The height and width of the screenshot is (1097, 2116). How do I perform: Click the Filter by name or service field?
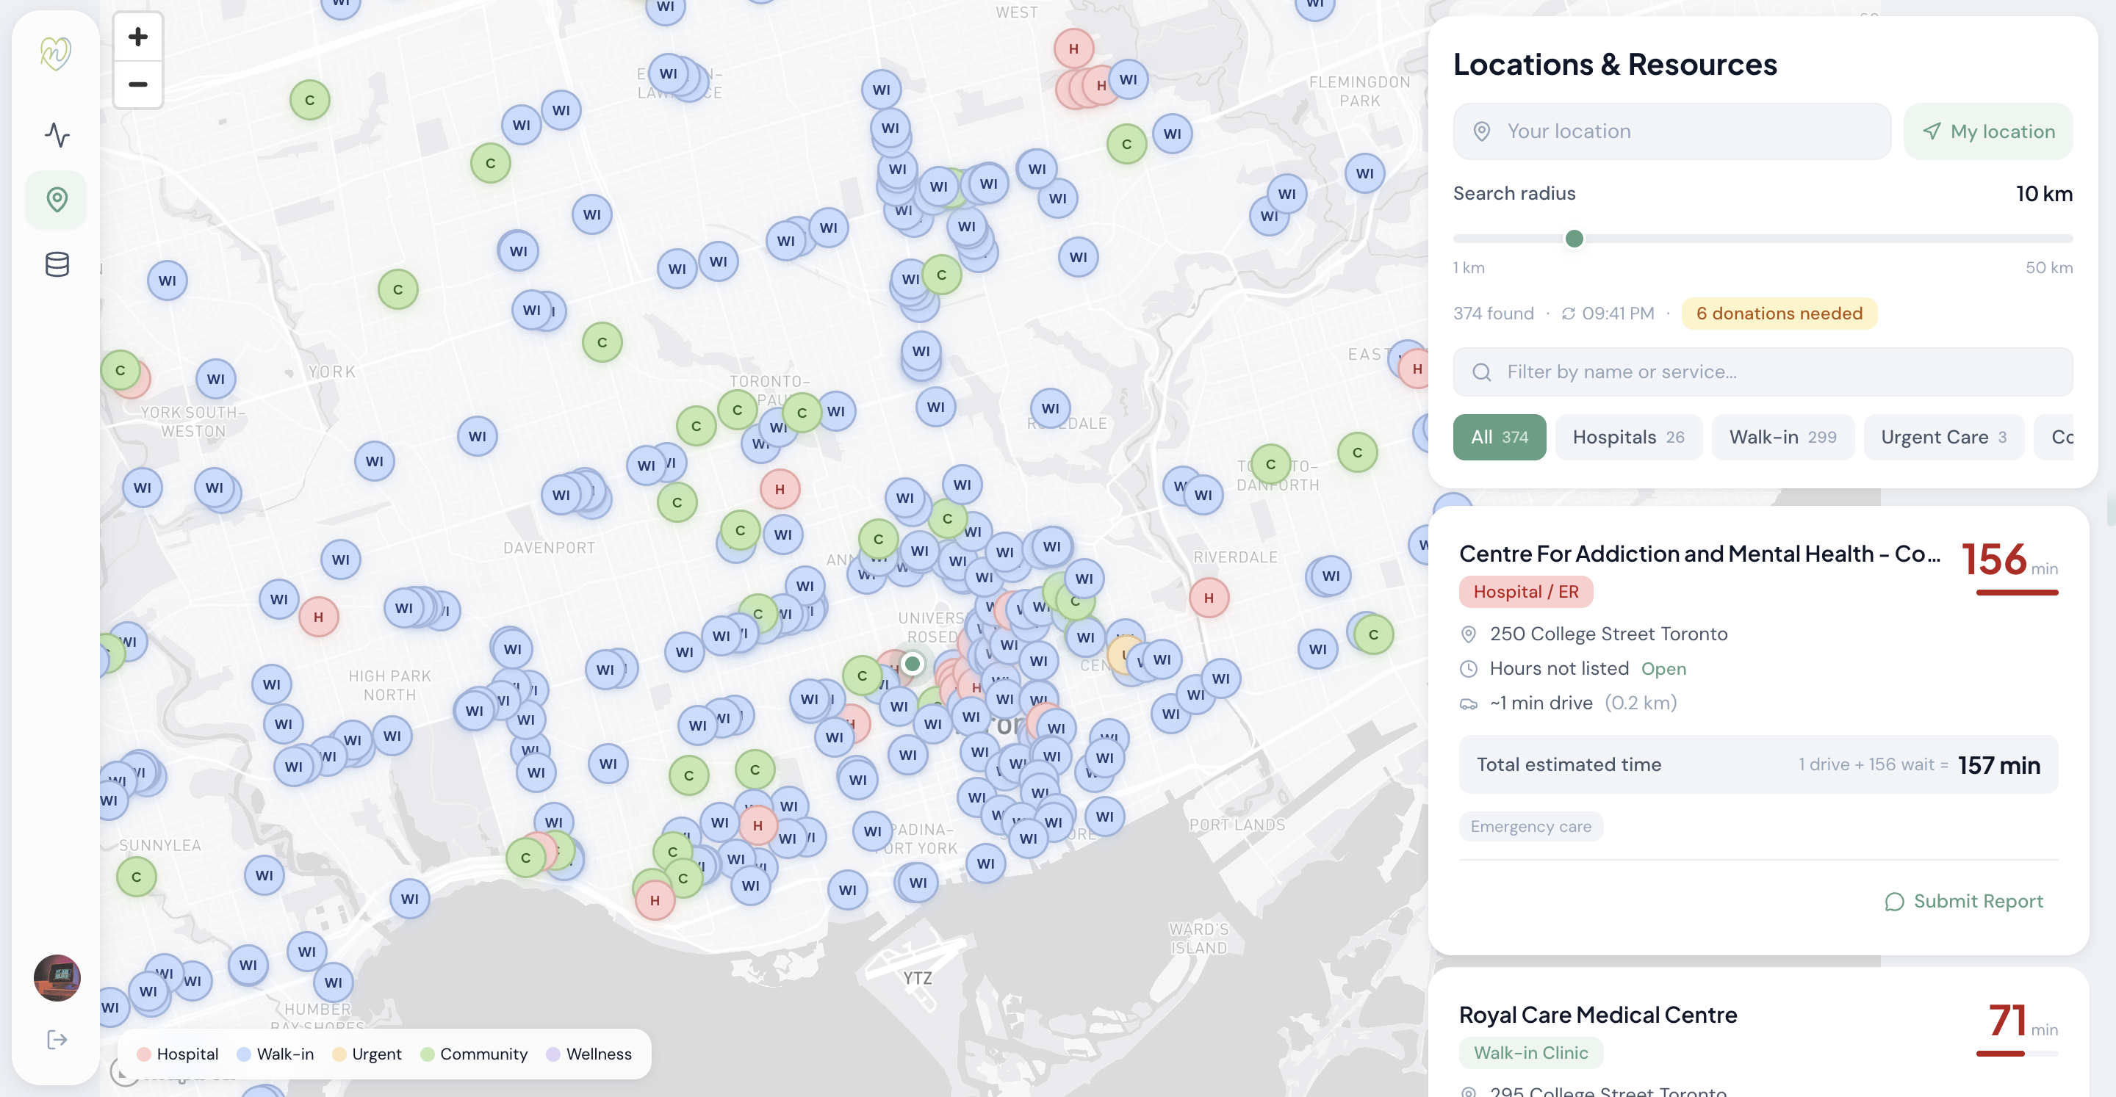pyautogui.click(x=1762, y=372)
